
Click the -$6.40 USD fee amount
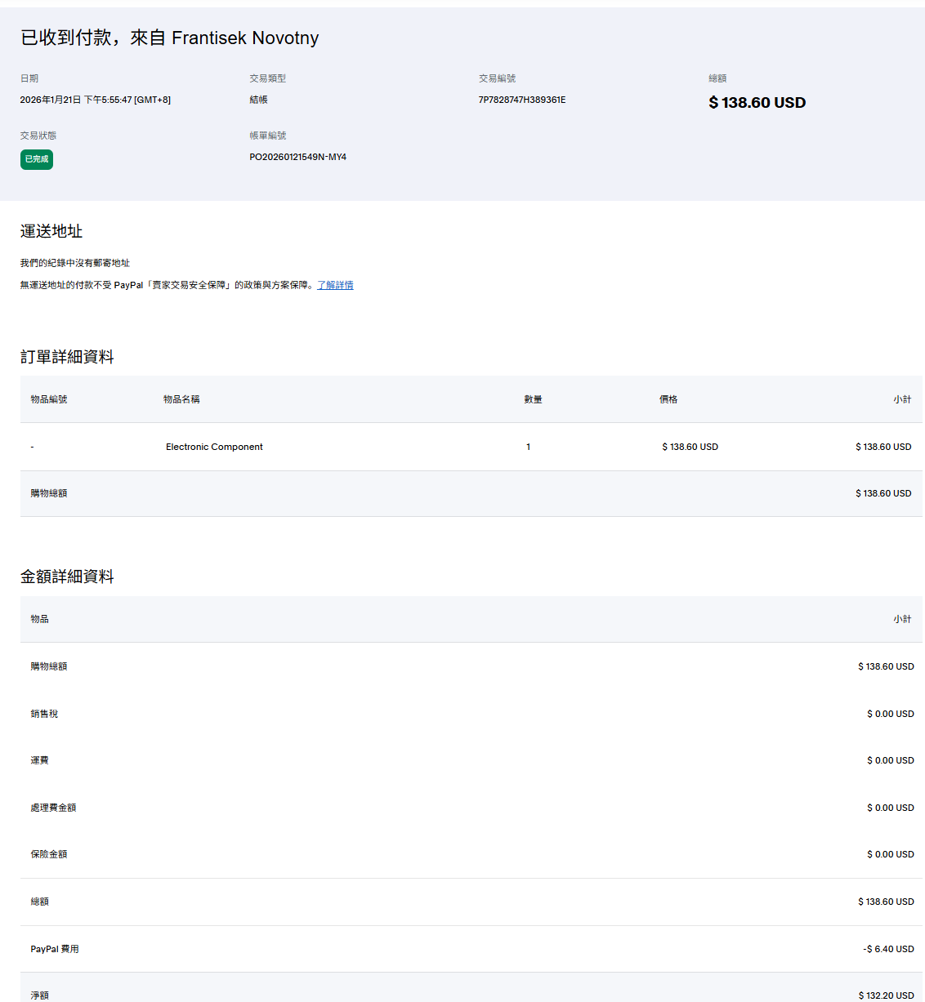pyautogui.click(x=888, y=949)
